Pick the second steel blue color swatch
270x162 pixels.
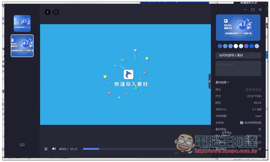(225, 46)
